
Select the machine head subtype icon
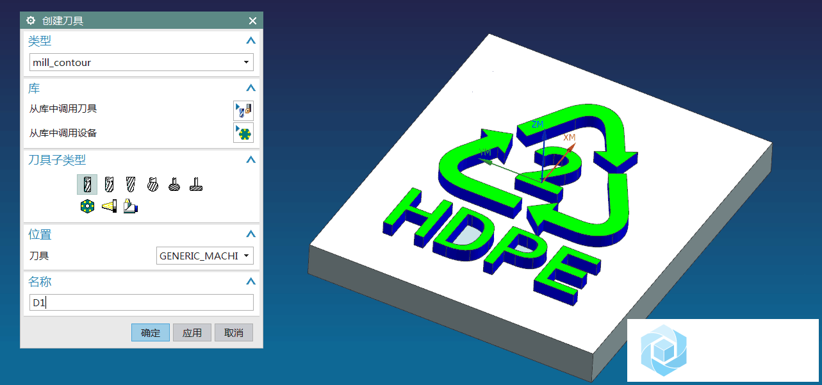tap(131, 206)
